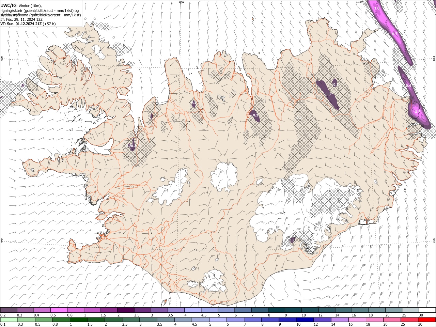Click the 1.0 value on the pink band
Viewport: 436px width, 327px height.
[x=377, y=8]
